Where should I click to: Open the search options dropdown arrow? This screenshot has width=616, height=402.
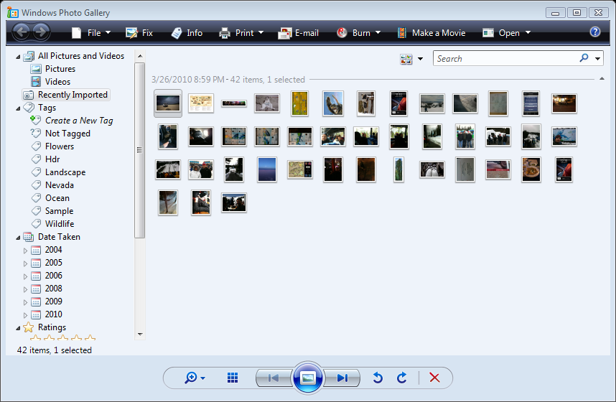(597, 59)
